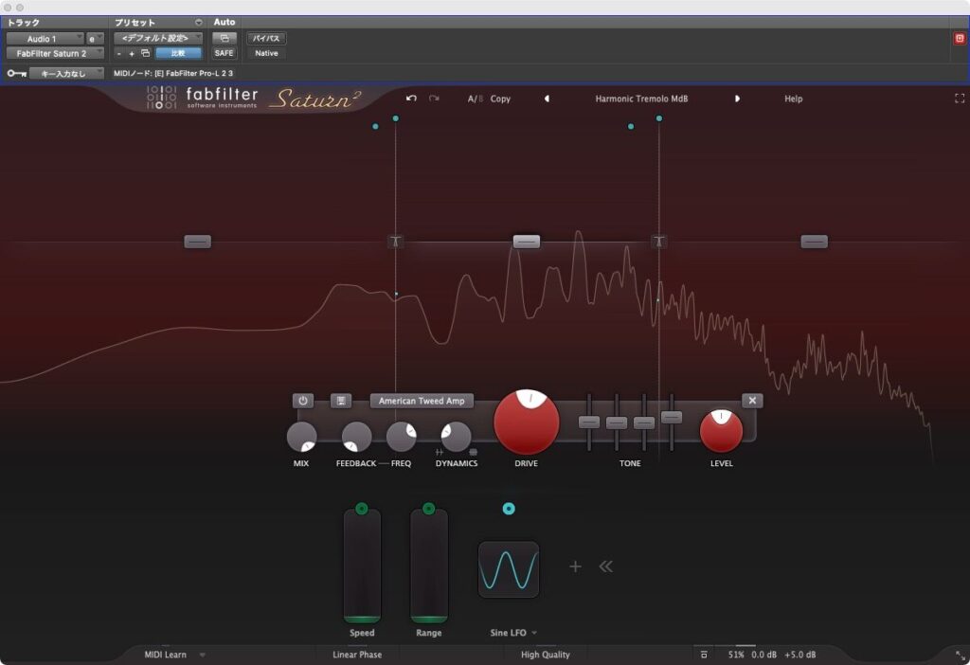Toggle the バイパス bypass button

[x=266, y=38]
